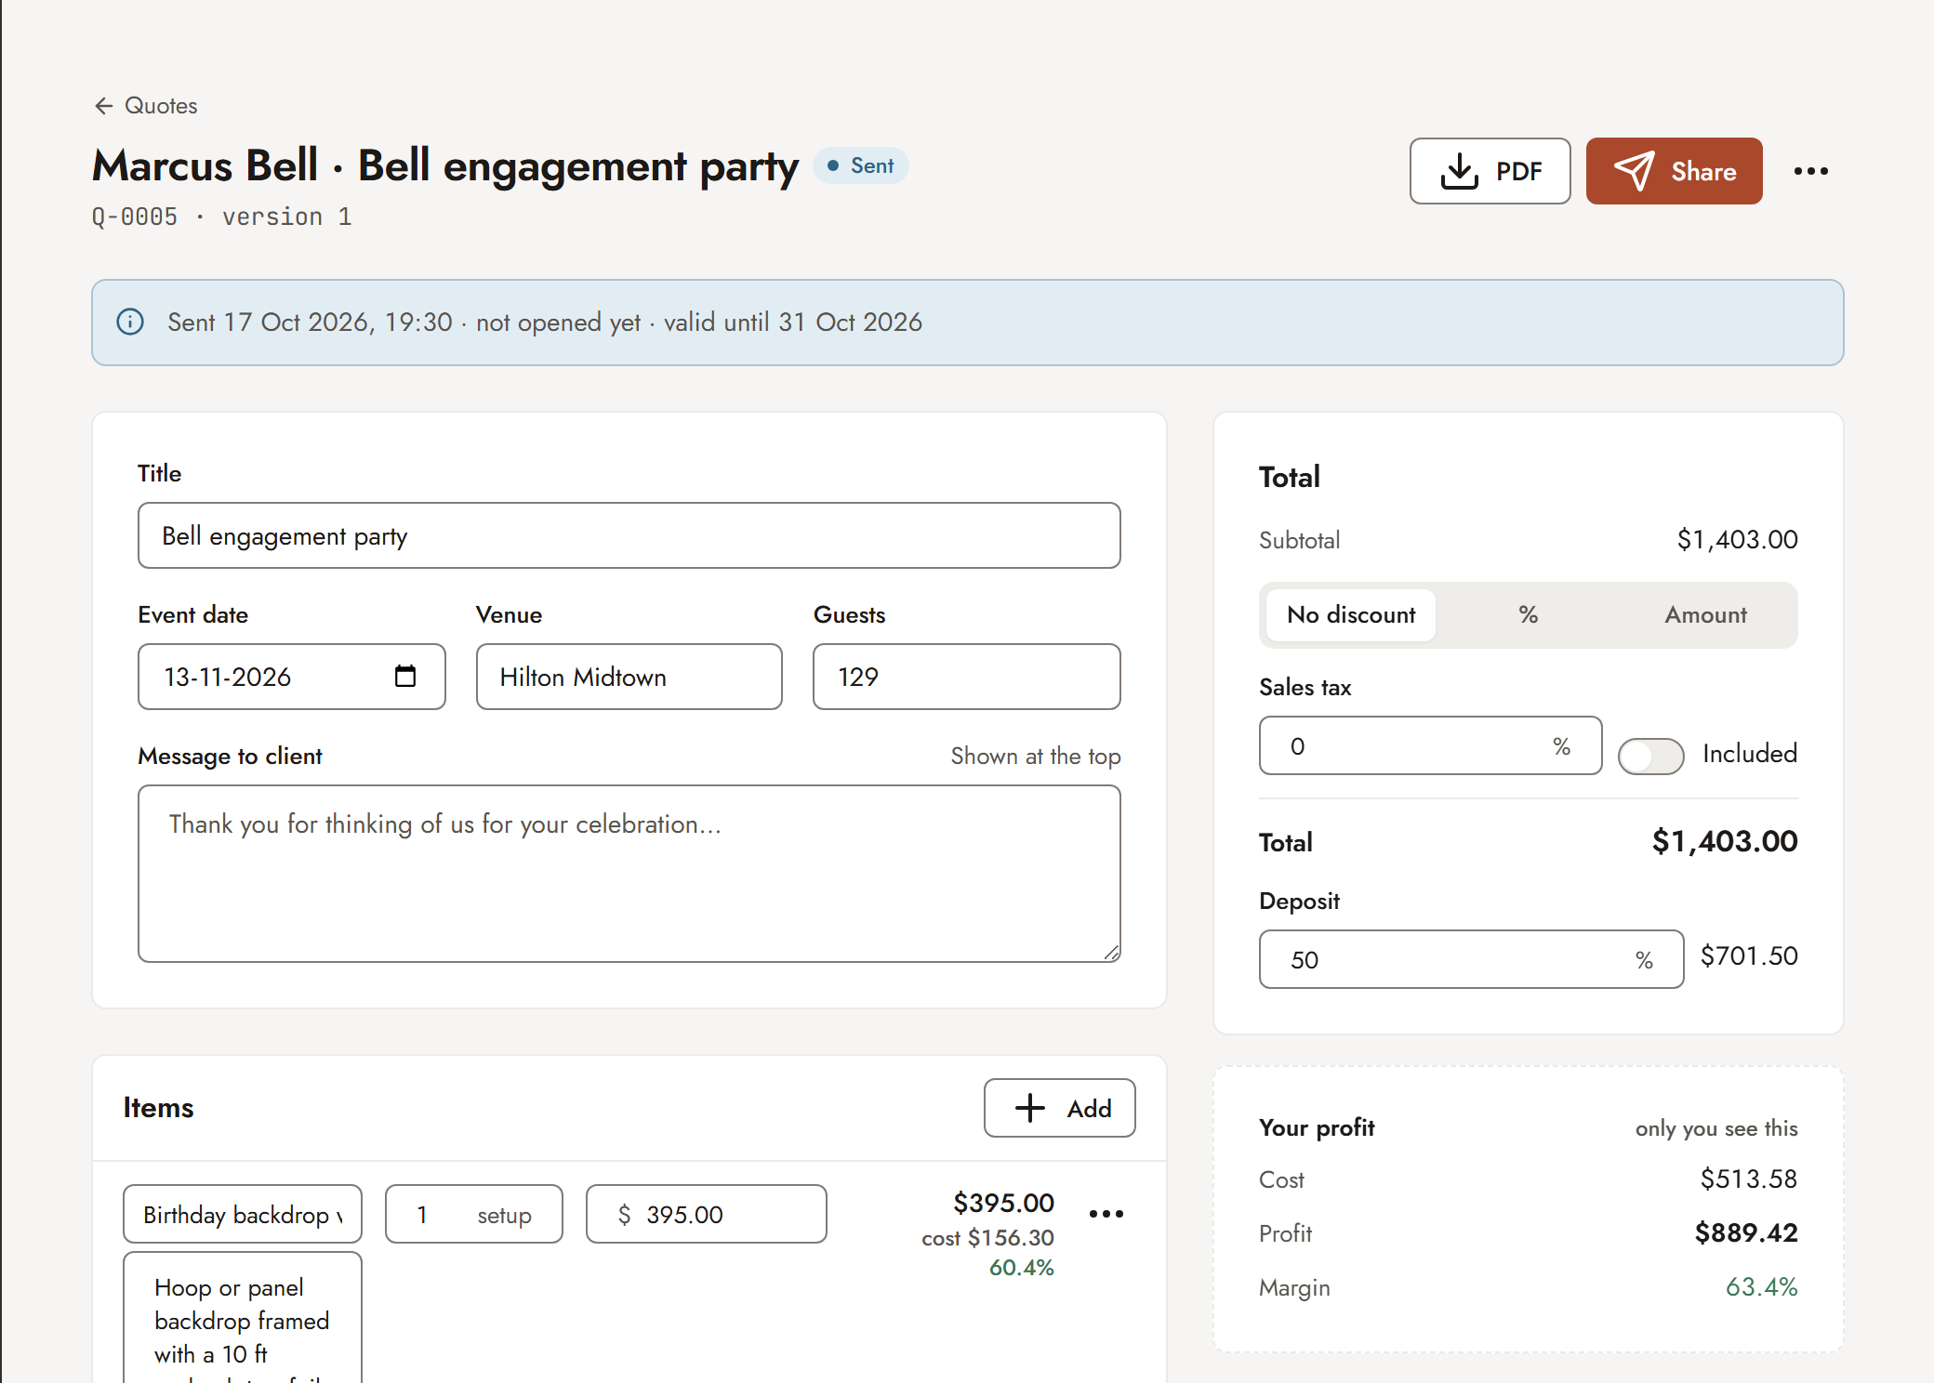Share the quote with client

coord(1674,171)
